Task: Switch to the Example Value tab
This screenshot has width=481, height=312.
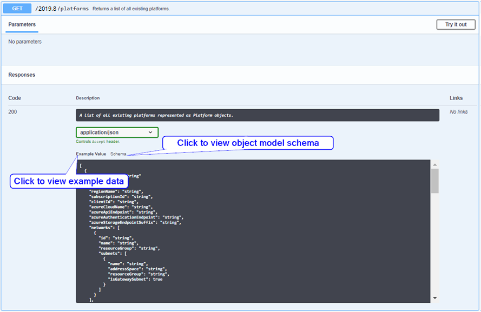Action: click(x=91, y=154)
